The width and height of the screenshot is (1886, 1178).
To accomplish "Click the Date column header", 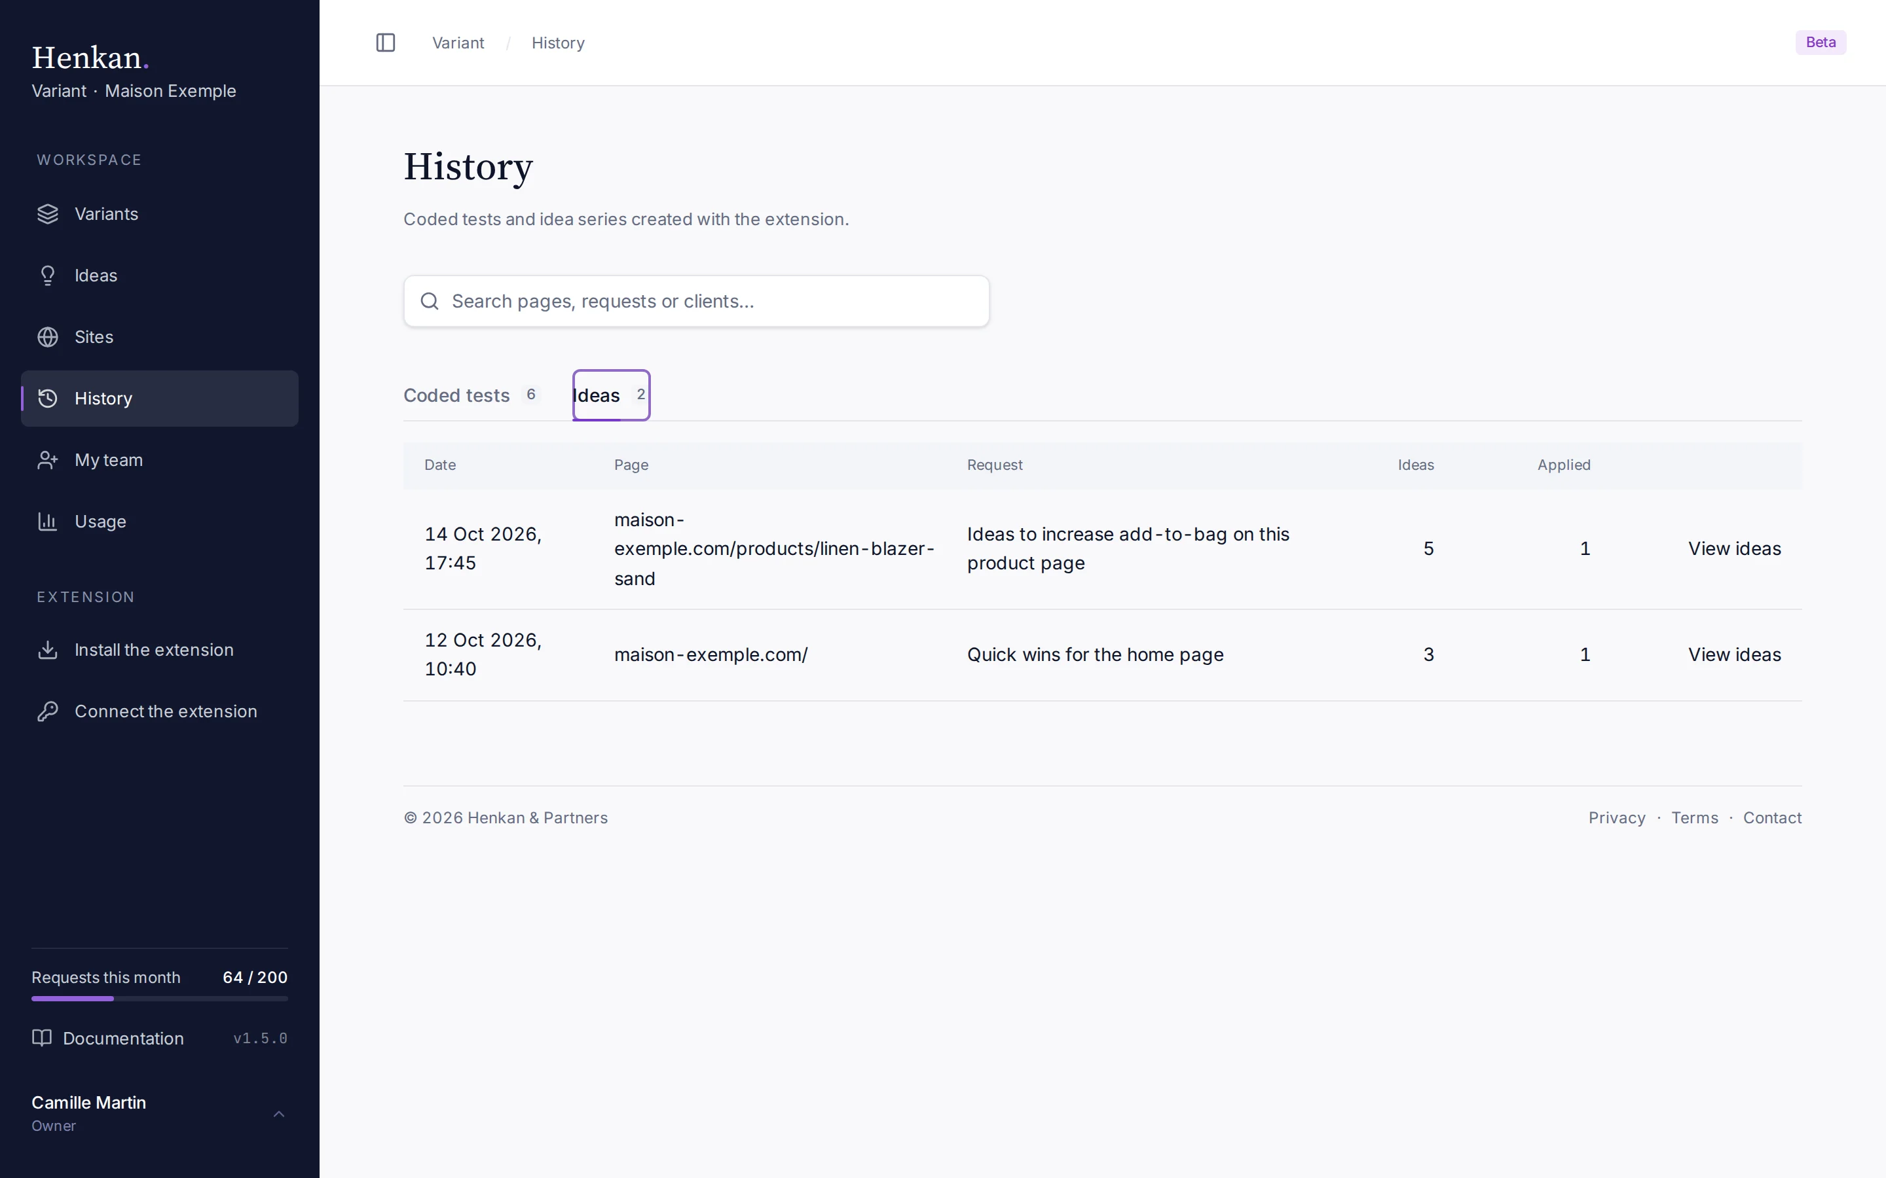I will pyautogui.click(x=440, y=465).
